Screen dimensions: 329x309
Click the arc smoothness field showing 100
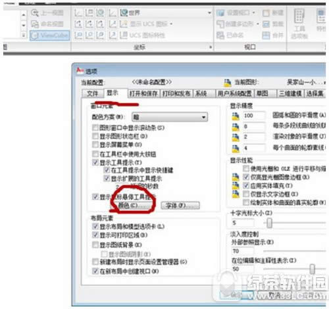(253, 116)
